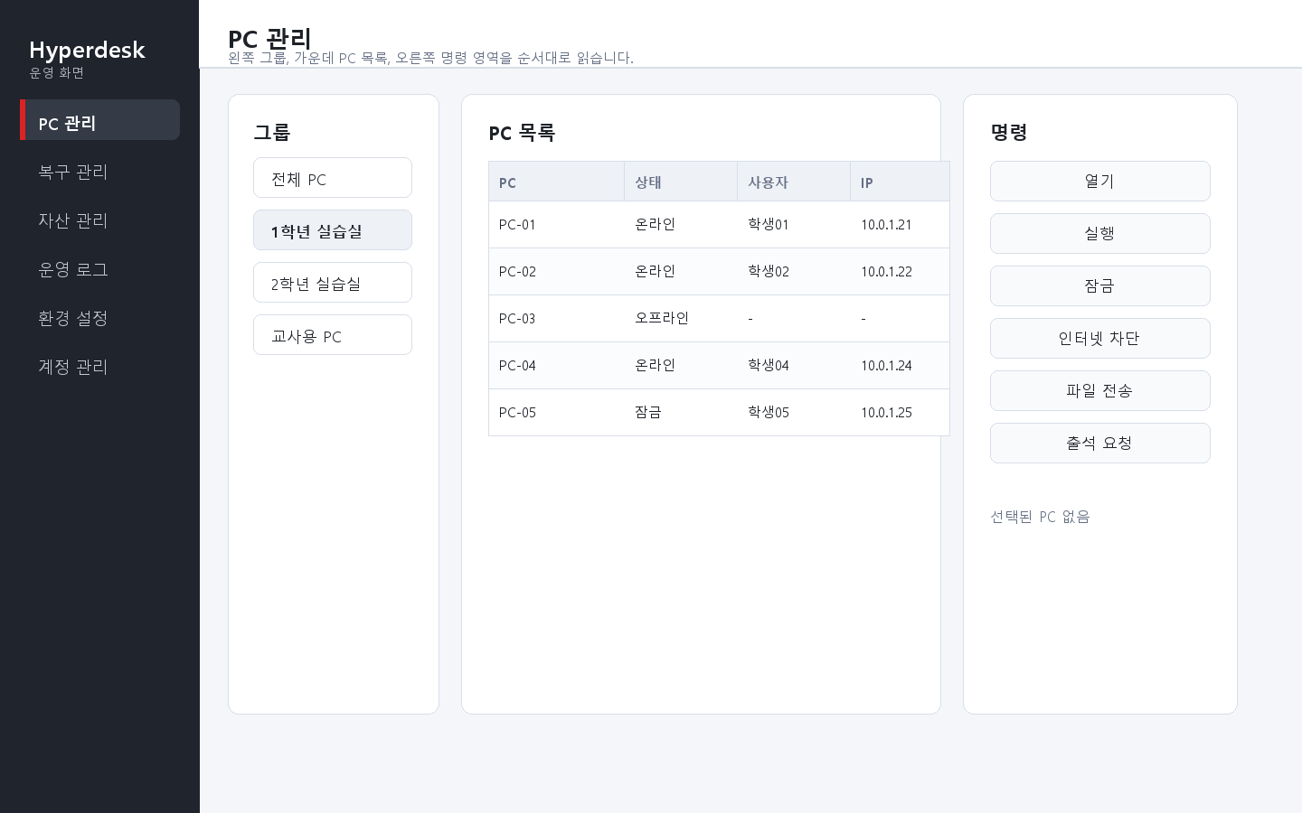This screenshot has width=1302, height=813.
Task: Click the 온라인 status of PC-01
Action: (656, 224)
